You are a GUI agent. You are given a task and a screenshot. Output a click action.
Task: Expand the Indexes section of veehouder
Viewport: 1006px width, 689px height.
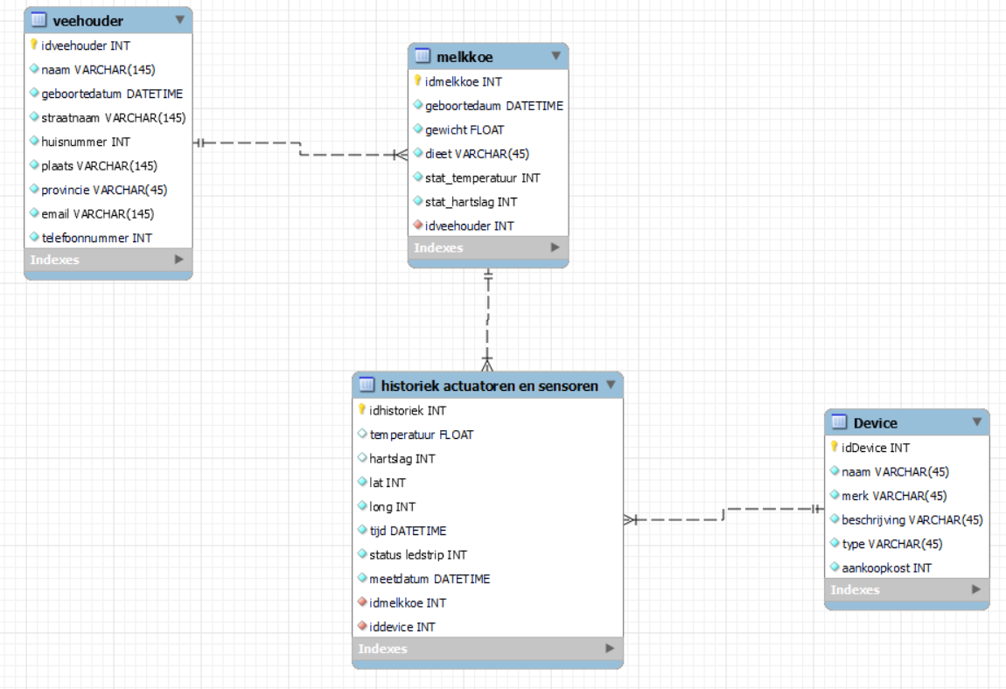[x=181, y=260]
